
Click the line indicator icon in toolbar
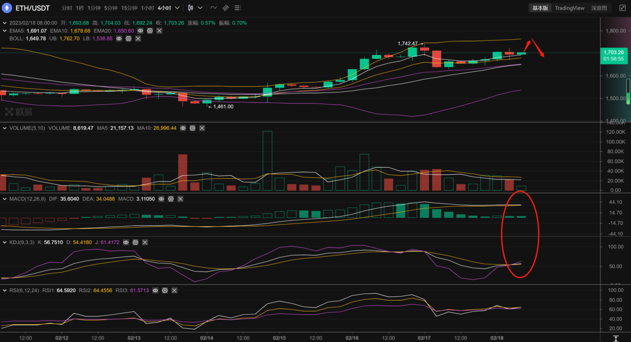click(x=213, y=8)
